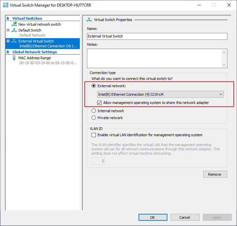
Task: Expand the Default Switch tree node
Action: (x=8, y=30)
